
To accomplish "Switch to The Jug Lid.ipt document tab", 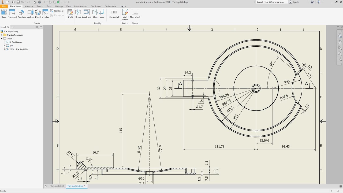I will pyautogui.click(x=57, y=186).
